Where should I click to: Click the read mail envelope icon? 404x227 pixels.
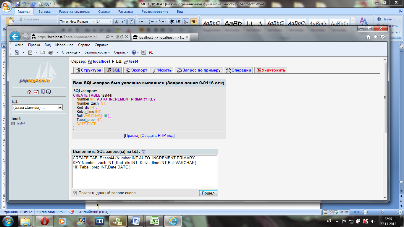[x=43, y=52]
